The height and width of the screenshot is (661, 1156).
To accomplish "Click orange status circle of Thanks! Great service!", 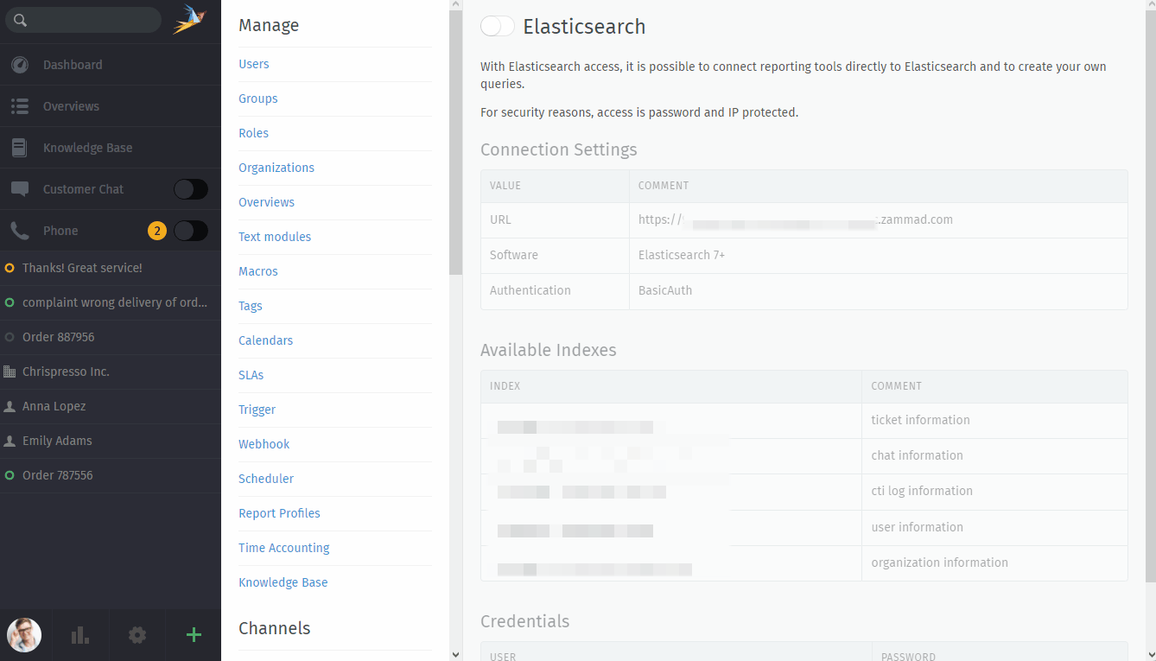I will (x=10, y=268).
